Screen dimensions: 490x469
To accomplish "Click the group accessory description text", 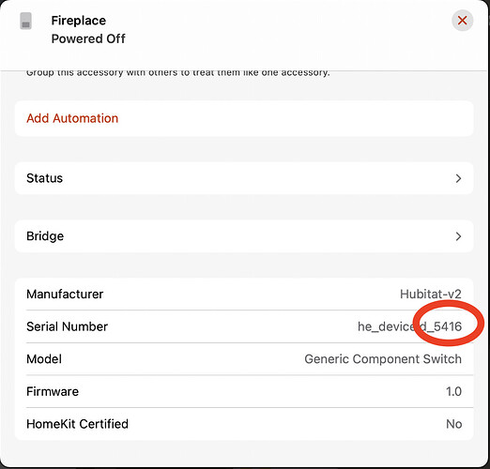I will pos(178,73).
